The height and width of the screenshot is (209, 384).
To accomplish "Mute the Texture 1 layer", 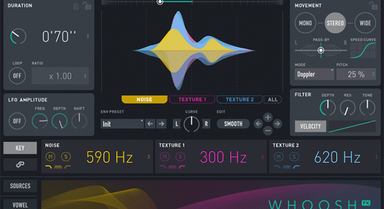I will point(166,156).
